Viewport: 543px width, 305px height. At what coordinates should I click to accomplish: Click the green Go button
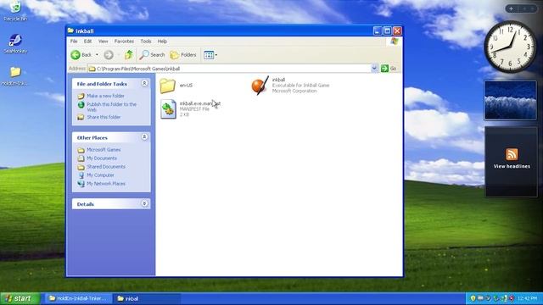pos(389,69)
